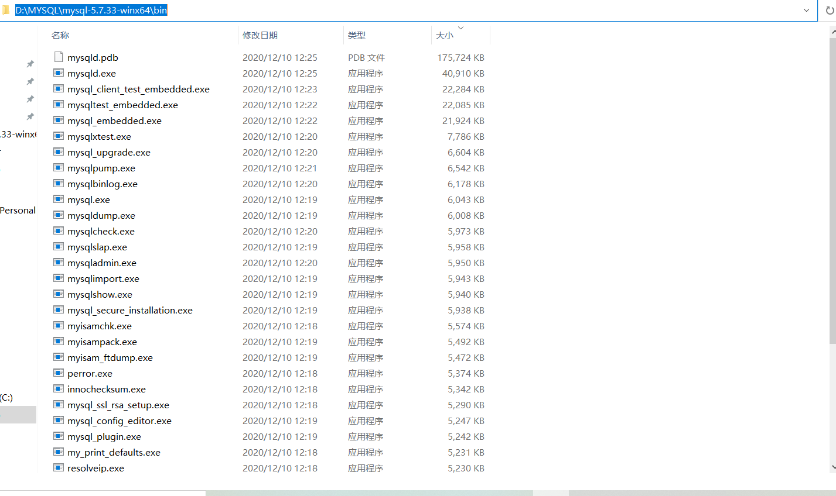Click the mysql_ssl_rsa_setup.exe file icon
This screenshot has width=836, height=496.
pos(59,404)
